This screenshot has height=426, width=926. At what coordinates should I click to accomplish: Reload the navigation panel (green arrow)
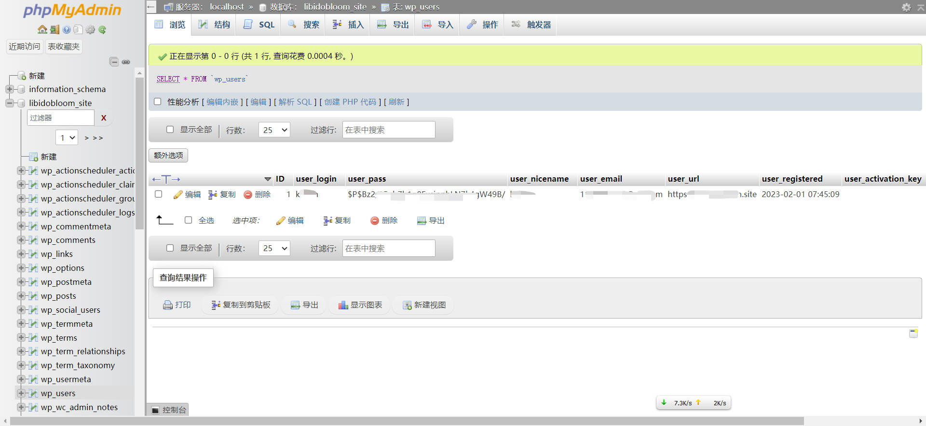point(102,29)
